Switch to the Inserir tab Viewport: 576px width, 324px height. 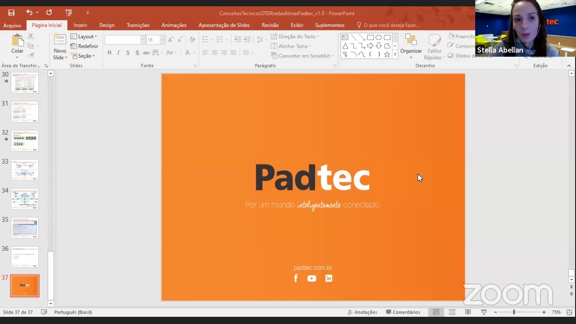[81, 25]
